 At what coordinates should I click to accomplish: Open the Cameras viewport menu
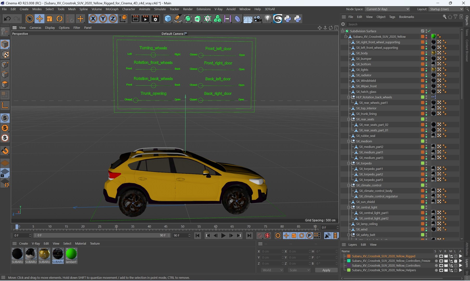pos(35,28)
